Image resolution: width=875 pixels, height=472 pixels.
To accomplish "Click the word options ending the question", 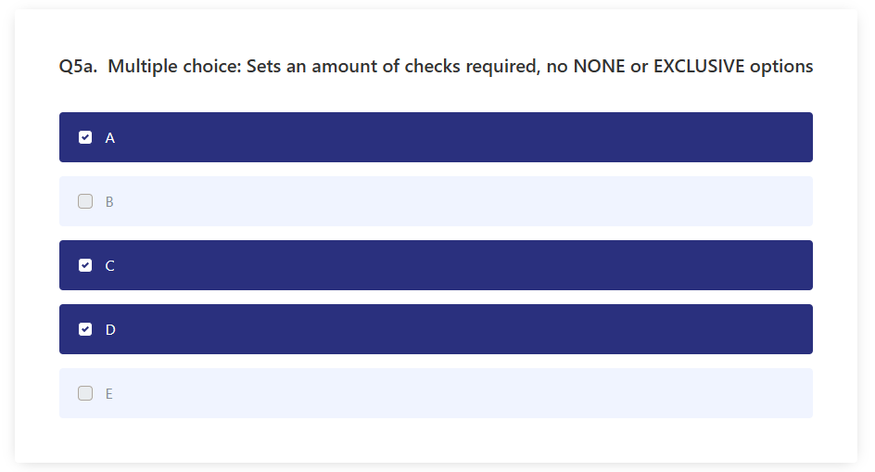I will (781, 67).
